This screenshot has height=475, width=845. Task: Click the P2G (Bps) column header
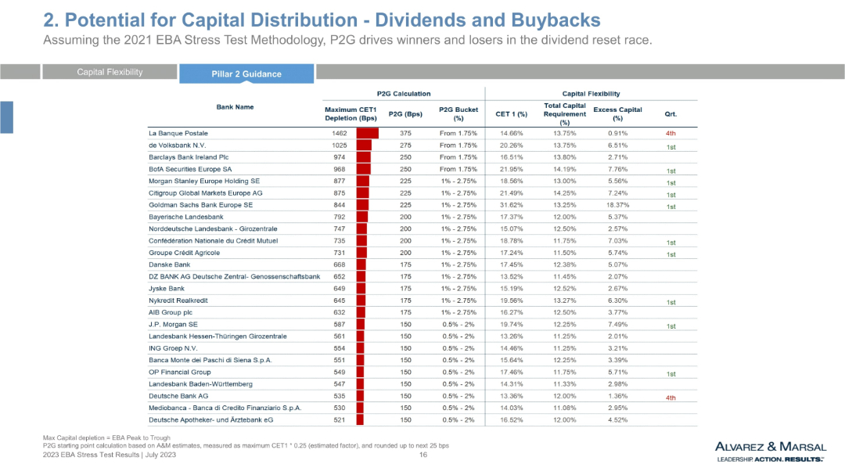405,113
